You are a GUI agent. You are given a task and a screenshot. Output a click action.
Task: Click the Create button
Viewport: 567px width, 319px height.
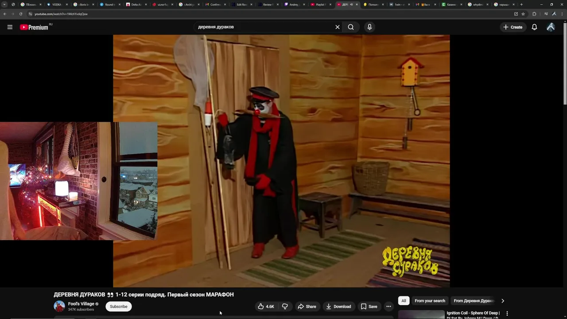513,27
